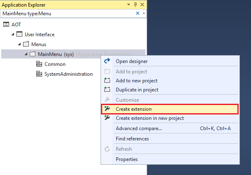Click the Add to new project icon
The height and width of the screenshot is (175, 251).
[x=107, y=81]
